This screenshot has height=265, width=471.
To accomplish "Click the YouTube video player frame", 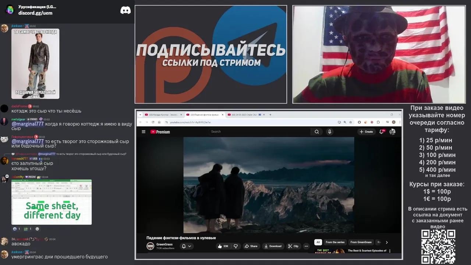I will click(269, 185).
